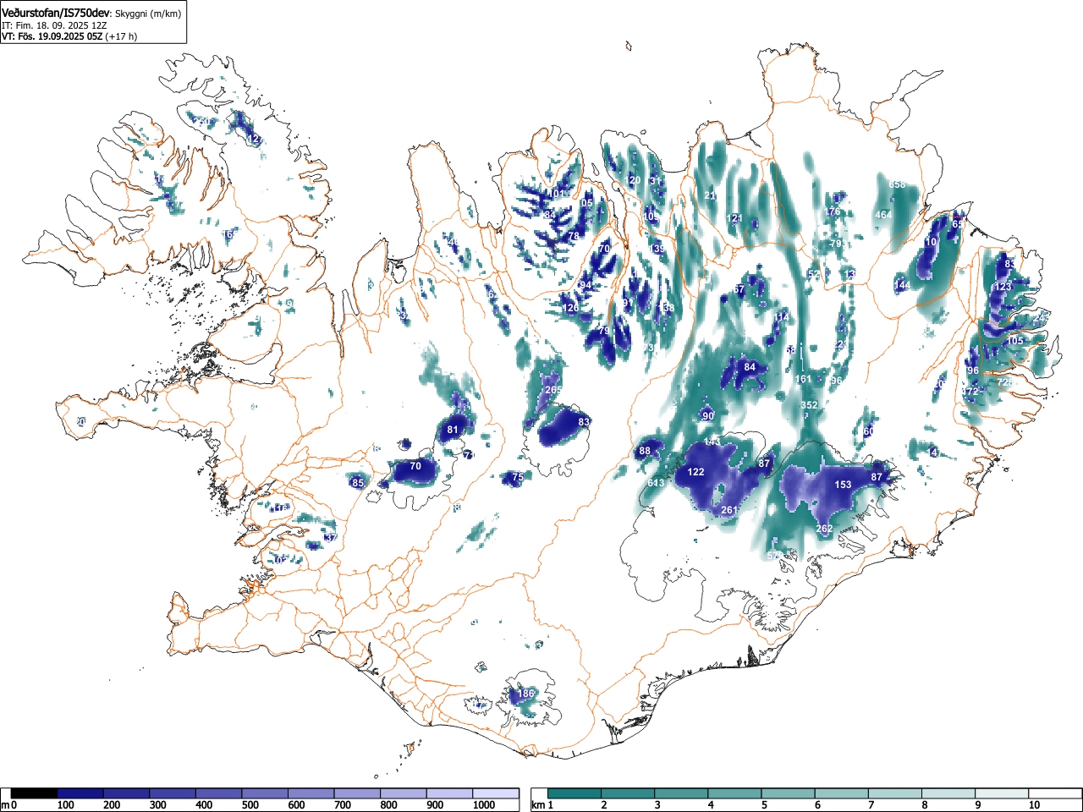Click the m unit label on the legend

pyautogui.click(x=5, y=805)
